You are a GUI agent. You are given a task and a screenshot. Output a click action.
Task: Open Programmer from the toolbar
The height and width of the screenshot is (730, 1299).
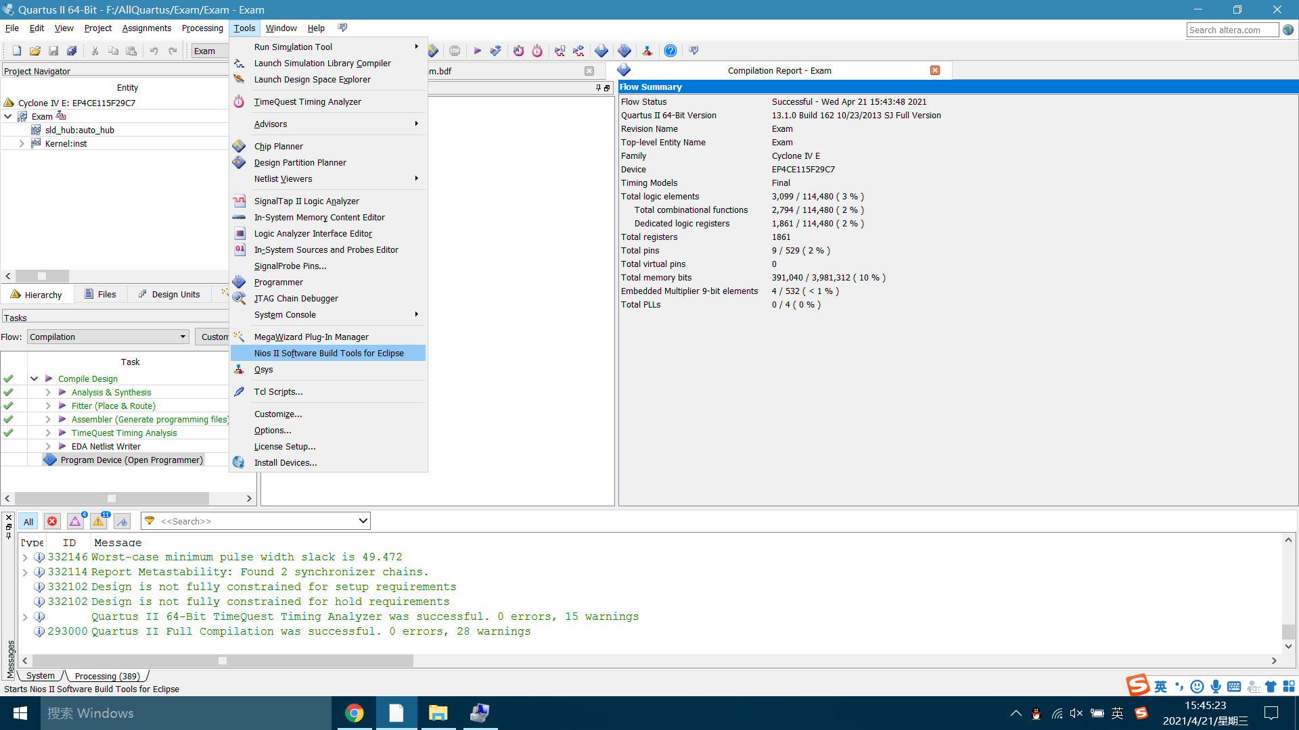pyautogui.click(x=624, y=51)
